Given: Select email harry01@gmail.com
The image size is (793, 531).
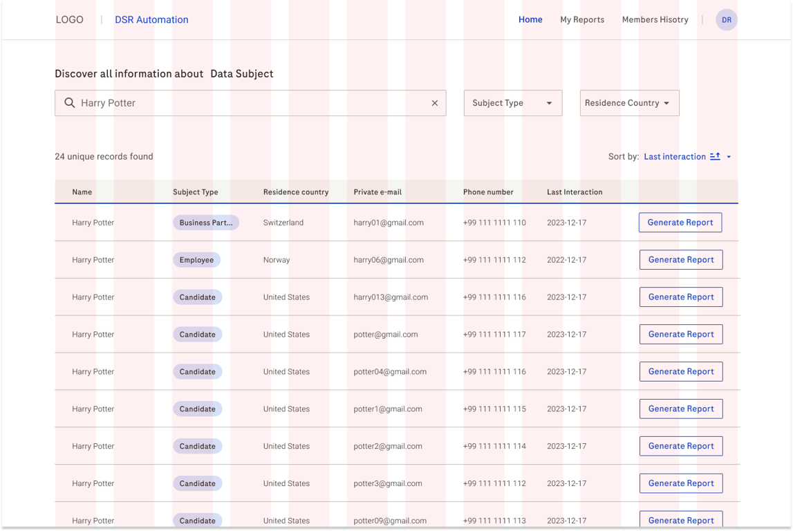Looking at the screenshot, I should pyautogui.click(x=389, y=223).
